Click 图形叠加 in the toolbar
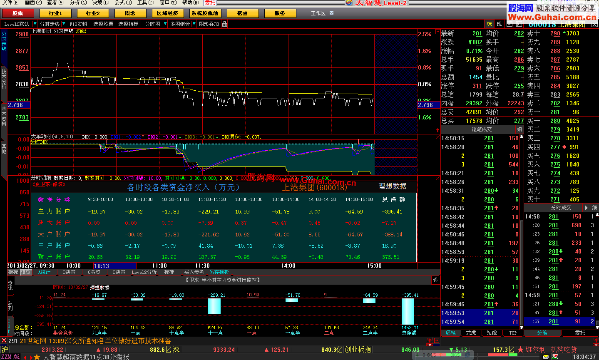 tap(209, 24)
